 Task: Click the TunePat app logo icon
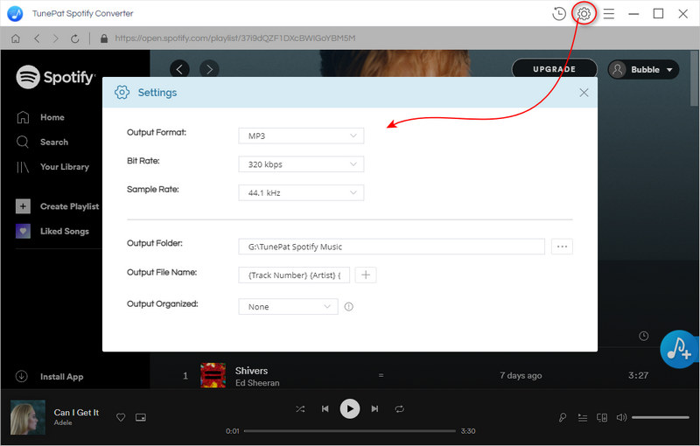point(15,13)
